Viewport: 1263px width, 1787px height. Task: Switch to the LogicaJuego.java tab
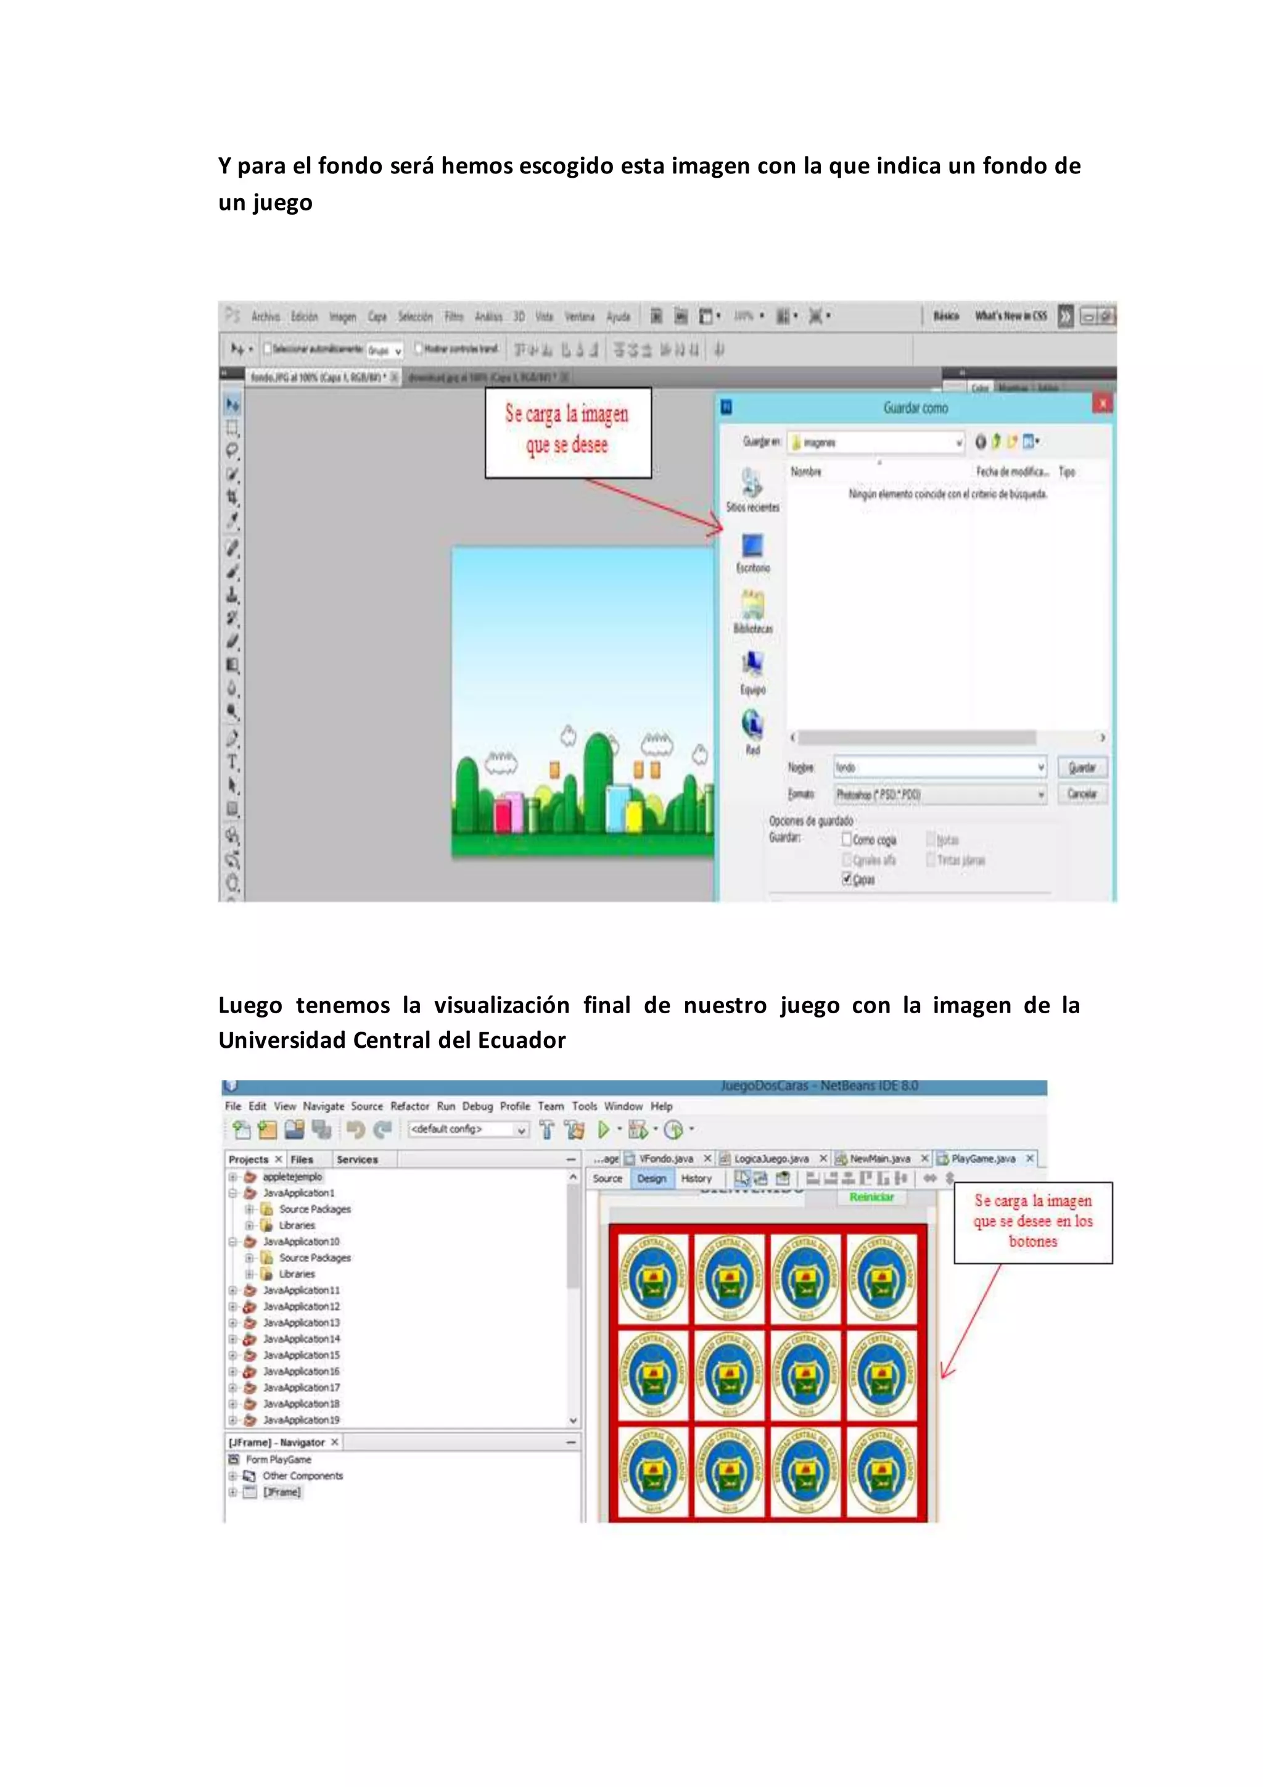click(x=771, y=1158)
